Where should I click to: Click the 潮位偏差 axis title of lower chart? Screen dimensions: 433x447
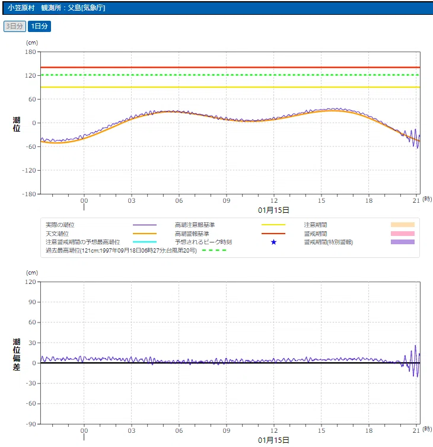17,355
